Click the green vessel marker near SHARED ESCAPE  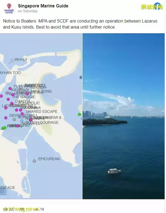[x=79, y=114]
